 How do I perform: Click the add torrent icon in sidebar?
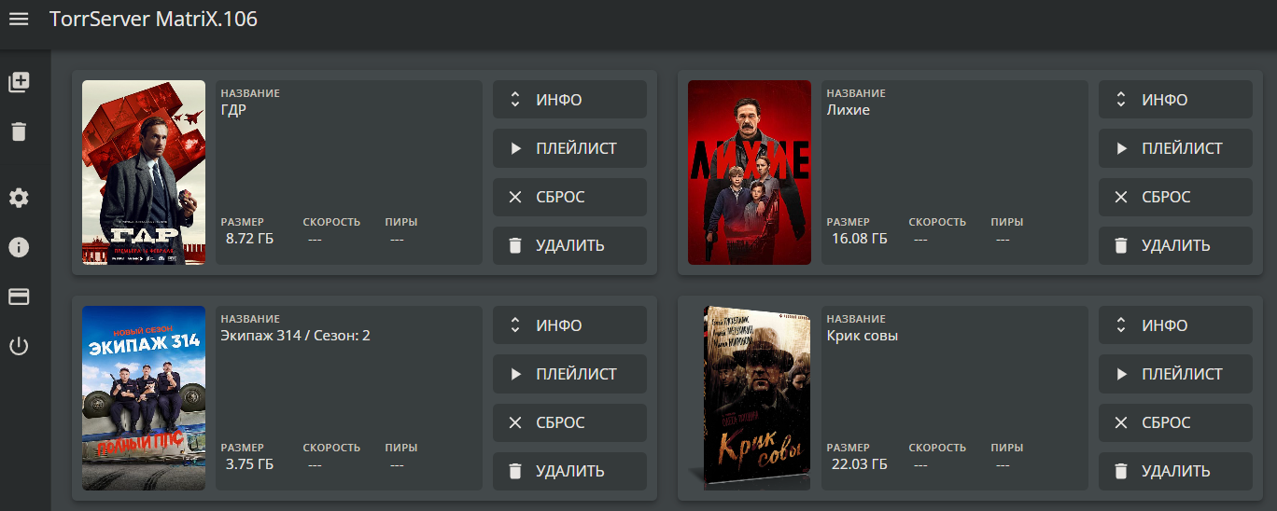pyautogui.click(x=19, y=82)
